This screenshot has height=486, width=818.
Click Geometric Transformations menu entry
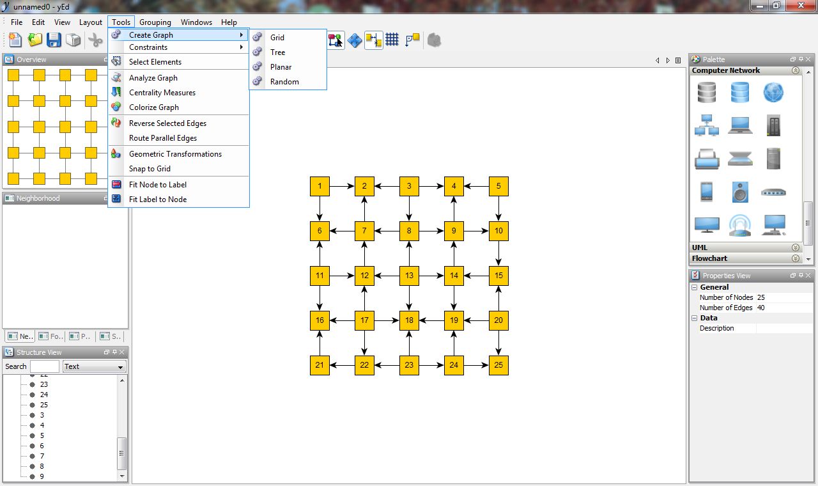[x=178, y=154]
